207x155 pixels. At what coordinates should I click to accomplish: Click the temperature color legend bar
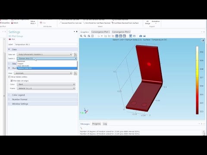(x=197, y=80)
